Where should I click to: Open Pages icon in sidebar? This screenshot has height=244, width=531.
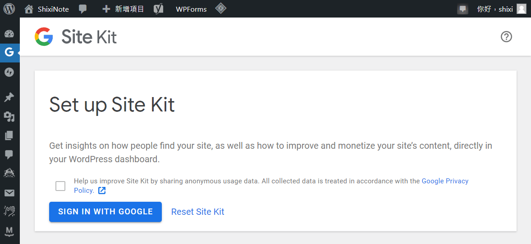[9, 136]
